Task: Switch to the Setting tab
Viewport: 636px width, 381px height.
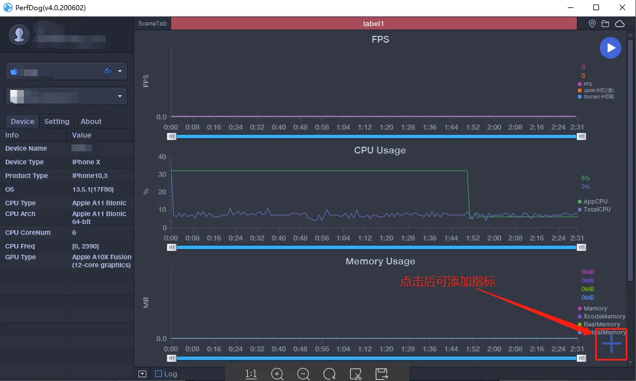Action: coord(56,121)
